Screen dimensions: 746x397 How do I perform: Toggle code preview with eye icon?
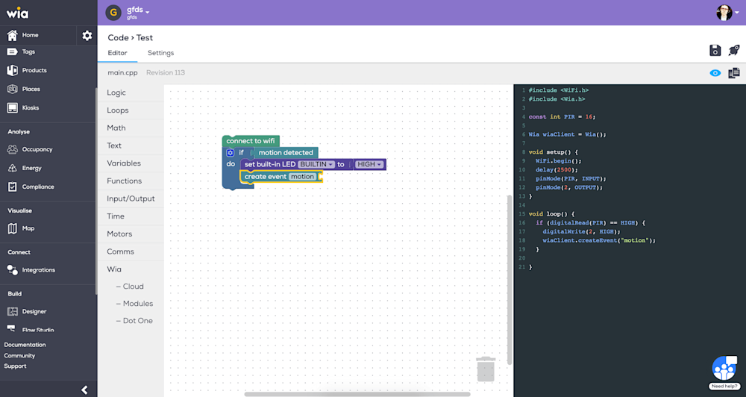click(x=715, y=73)
